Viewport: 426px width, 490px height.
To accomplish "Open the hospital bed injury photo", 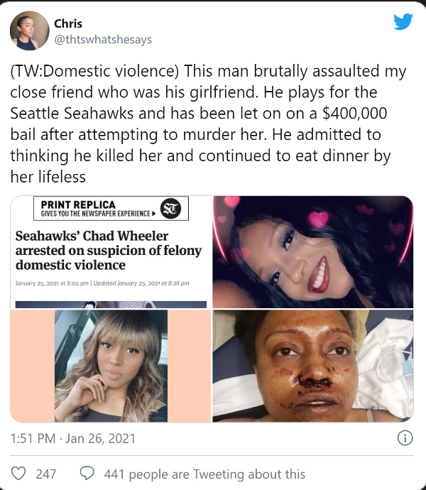I will pos(313,366).
